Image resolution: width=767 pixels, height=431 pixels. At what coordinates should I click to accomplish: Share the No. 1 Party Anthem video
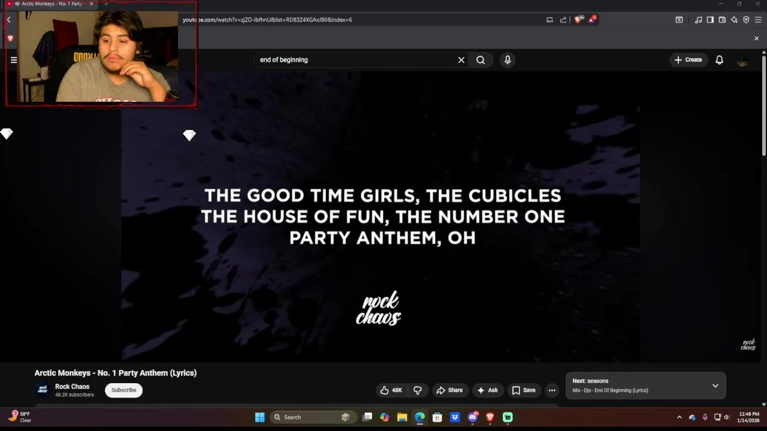click(x=450, y=390)
